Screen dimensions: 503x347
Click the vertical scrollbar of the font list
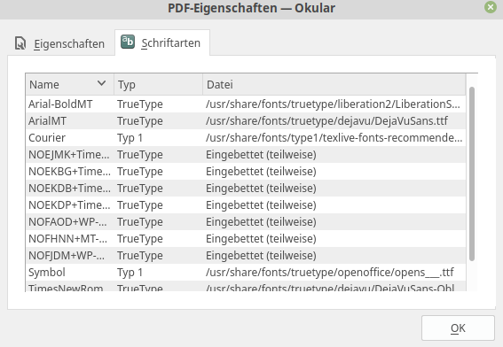pyautogui.click(x=472, y=173)
